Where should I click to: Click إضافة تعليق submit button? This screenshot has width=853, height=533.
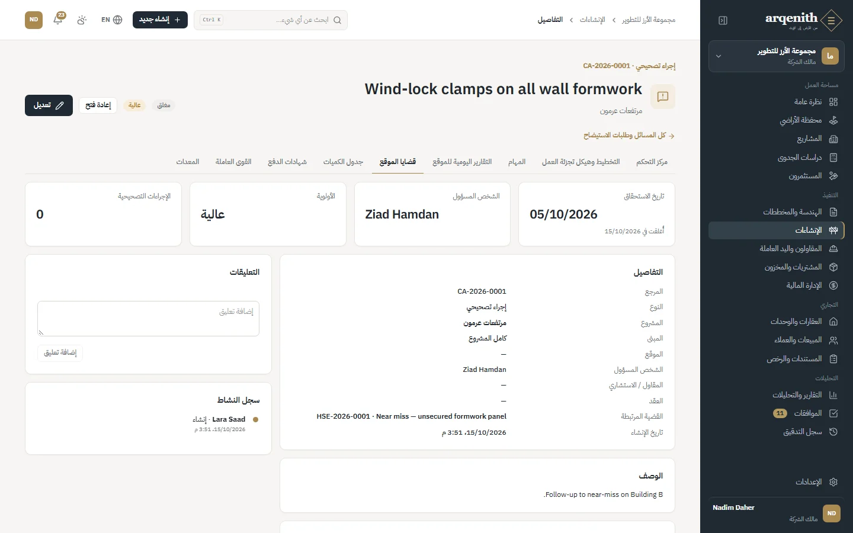[60, 353]
